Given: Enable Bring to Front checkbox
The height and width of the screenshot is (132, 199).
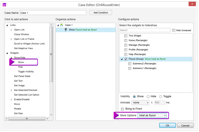Looking at the screenshot, I should click(x=122, y=109).
